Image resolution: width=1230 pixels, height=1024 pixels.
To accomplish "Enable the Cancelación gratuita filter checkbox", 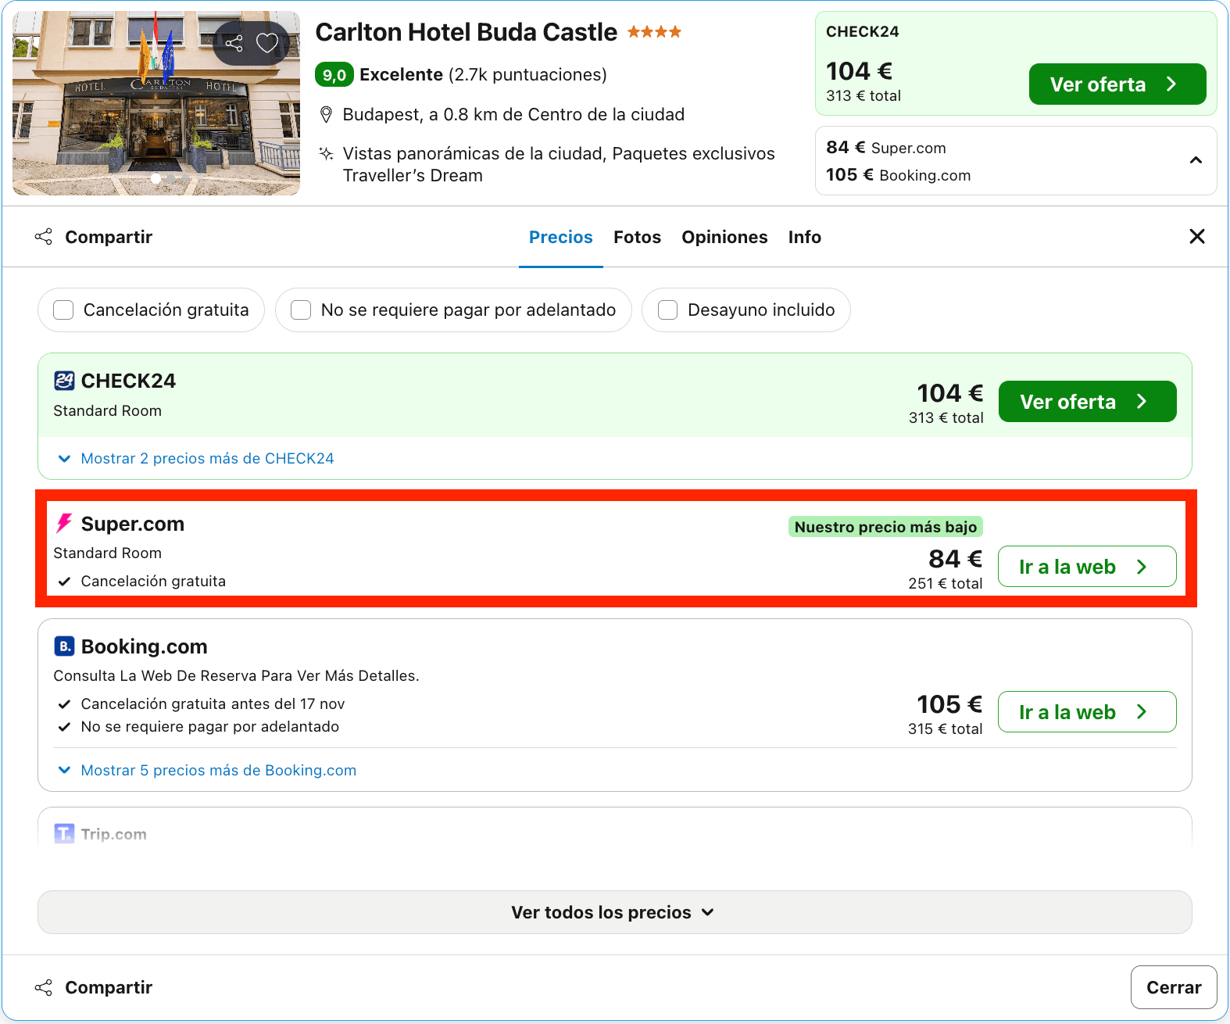I will pos(63,310).
